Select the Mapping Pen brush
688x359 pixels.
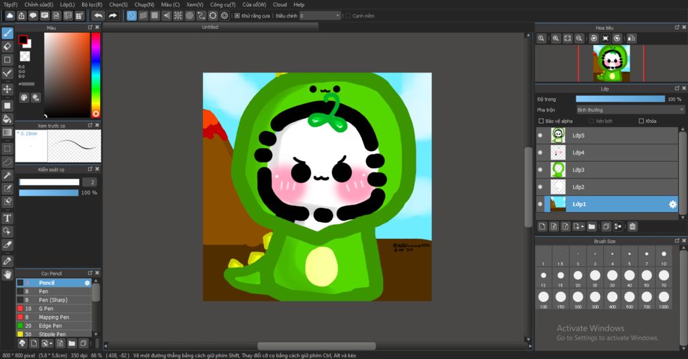coord(54,317)
